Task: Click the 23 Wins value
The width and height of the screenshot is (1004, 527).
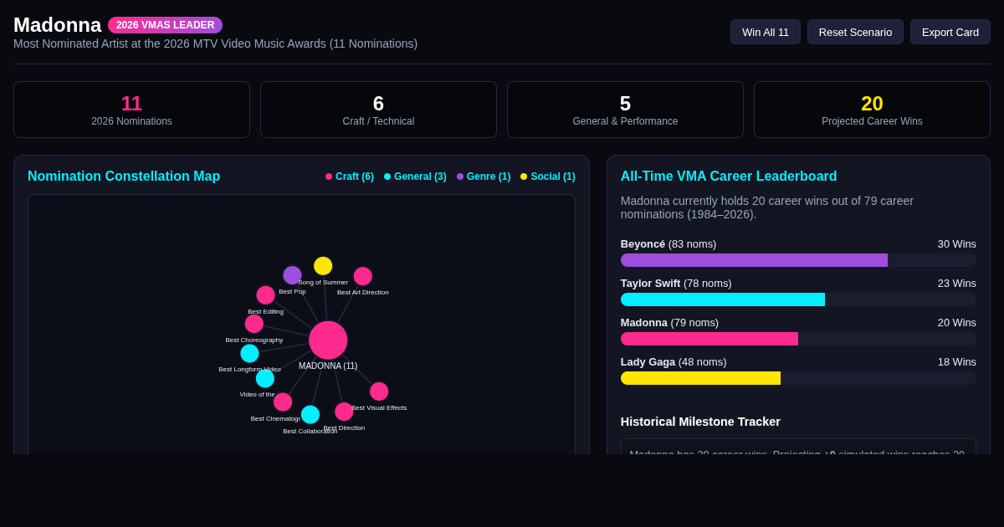Action: click(956, 284)
